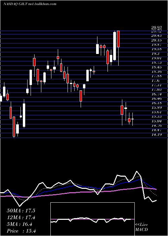Screen dimensions: 168x236
Task: Click the 12MA : 17.4 reading
Action: pos(21,217)
